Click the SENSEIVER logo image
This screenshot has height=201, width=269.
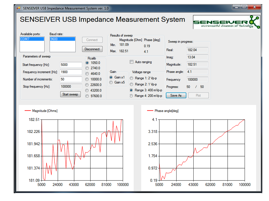pos(226,22)
